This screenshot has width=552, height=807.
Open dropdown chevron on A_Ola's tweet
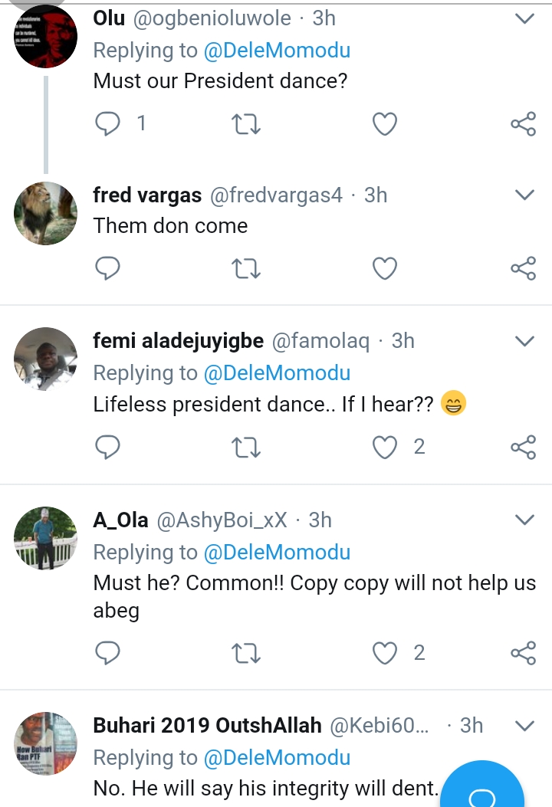[x=524, y=520]
